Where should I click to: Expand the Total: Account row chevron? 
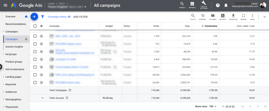coord(43,98)
